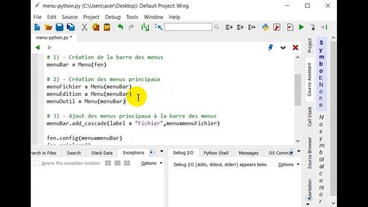Switch to the Stack Data tab
The width and height of the screenshot is (368, 207).
tap(102, 153)
